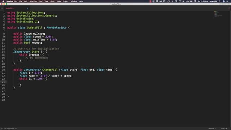The image size is (231, 130).
Task: Open Spotlight search magnifier icon
Action: pyautogui.click(x=220, y=1)
